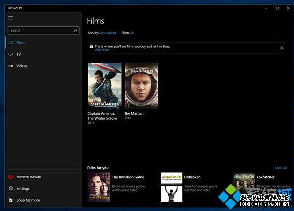Click Mehedi Hassan's red avatar icon
This screenshot has height=211, width=294.
pyautogui.click(x=11, y=177)
